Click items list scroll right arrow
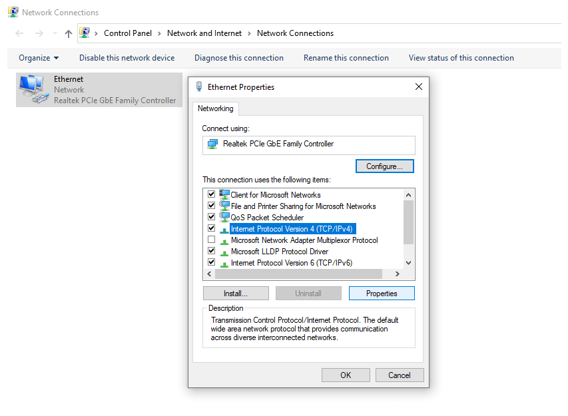The height and width of the screenshot is (416, 568). coord(398,274)
